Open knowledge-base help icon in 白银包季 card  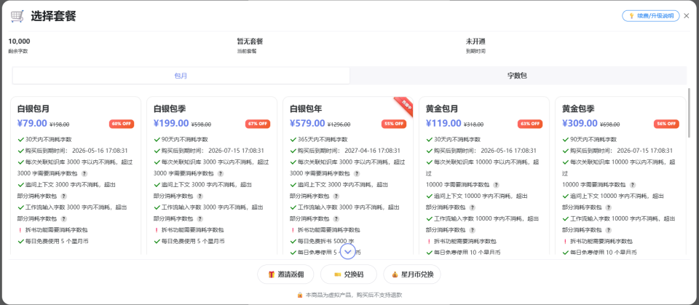pos(221,173)
